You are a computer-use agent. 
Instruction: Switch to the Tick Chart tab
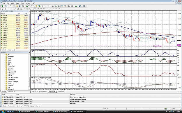(10, 50)
